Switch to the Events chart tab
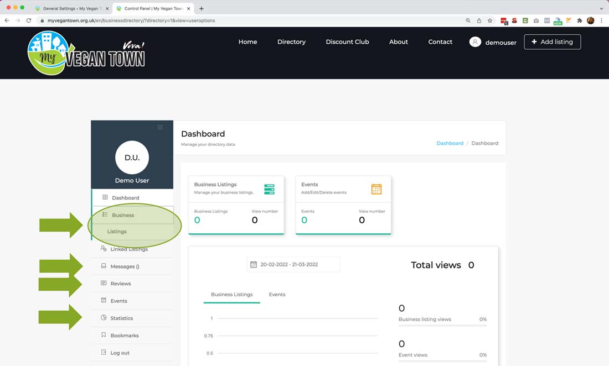 (x=277, y=295)
